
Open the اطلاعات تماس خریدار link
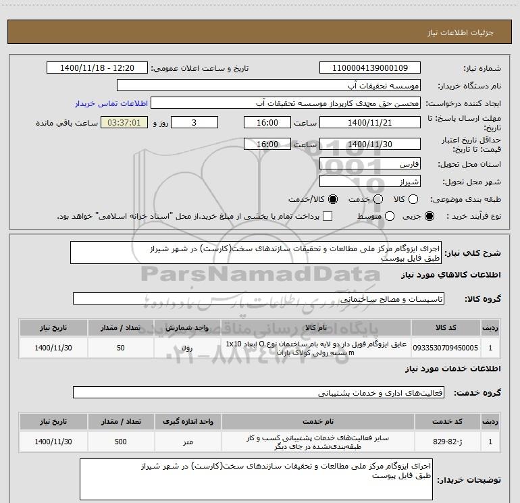(111, 103)
